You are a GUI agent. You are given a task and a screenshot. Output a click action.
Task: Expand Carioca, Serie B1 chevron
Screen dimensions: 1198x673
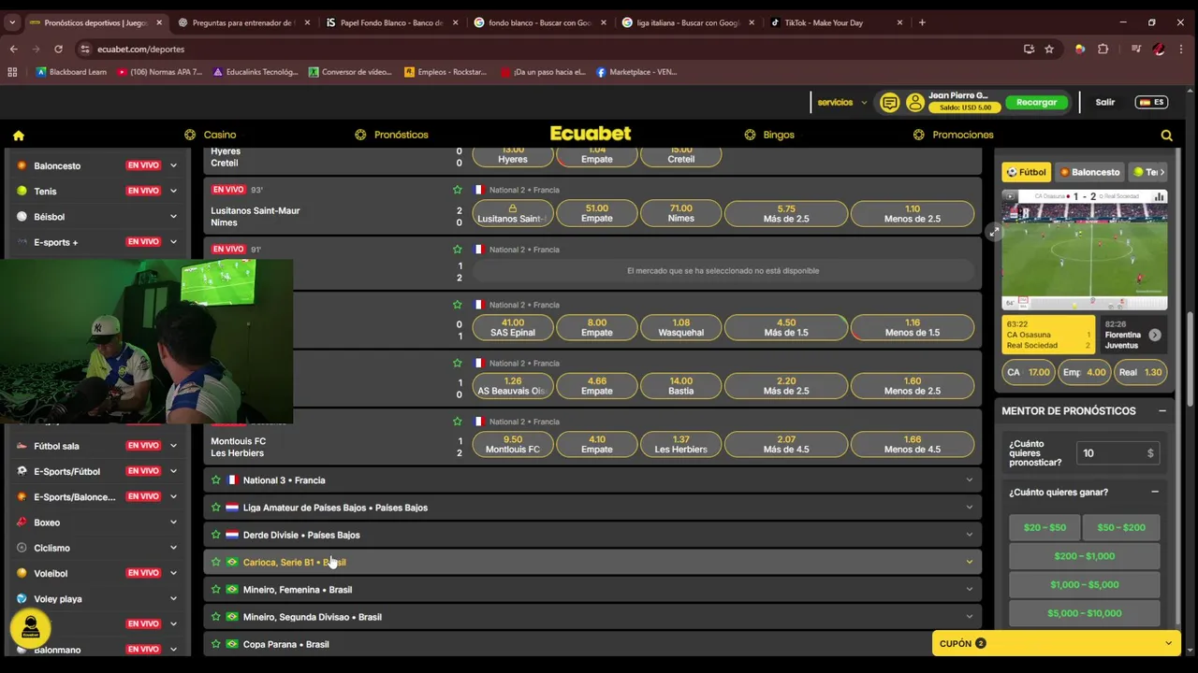coord(969,562)
